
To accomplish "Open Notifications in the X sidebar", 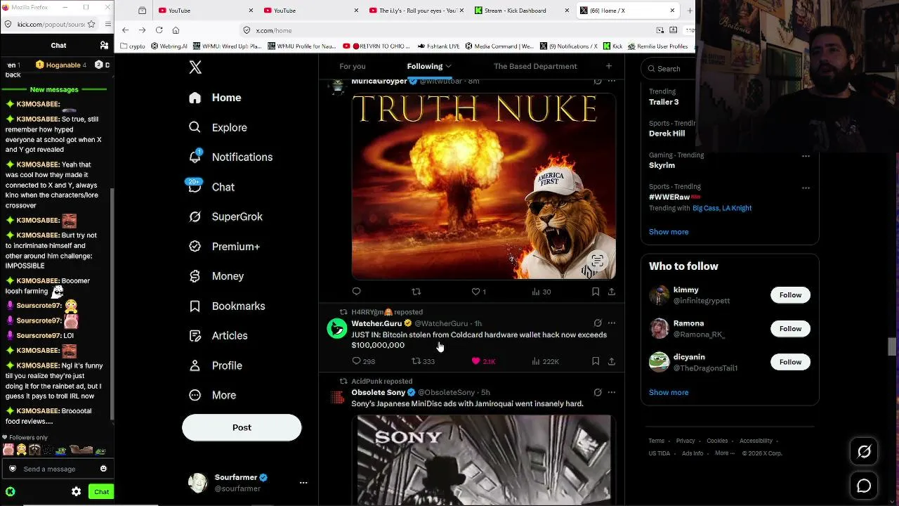I will point(231,157).
